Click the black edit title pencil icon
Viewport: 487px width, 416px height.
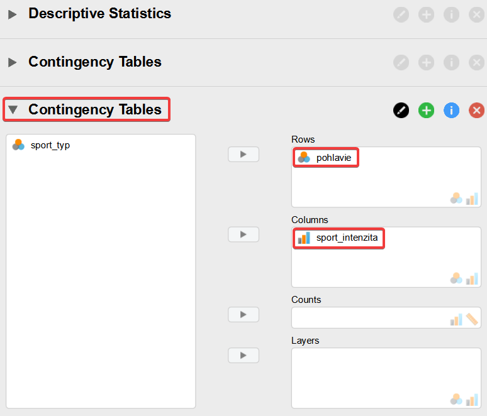click(401, 110)
